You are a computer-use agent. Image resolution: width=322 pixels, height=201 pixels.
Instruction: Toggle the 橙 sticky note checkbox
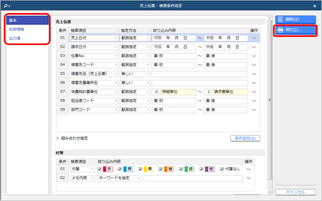pos(161,169)
